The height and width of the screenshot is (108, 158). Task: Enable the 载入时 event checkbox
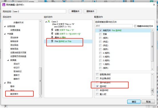click(97, 94)
